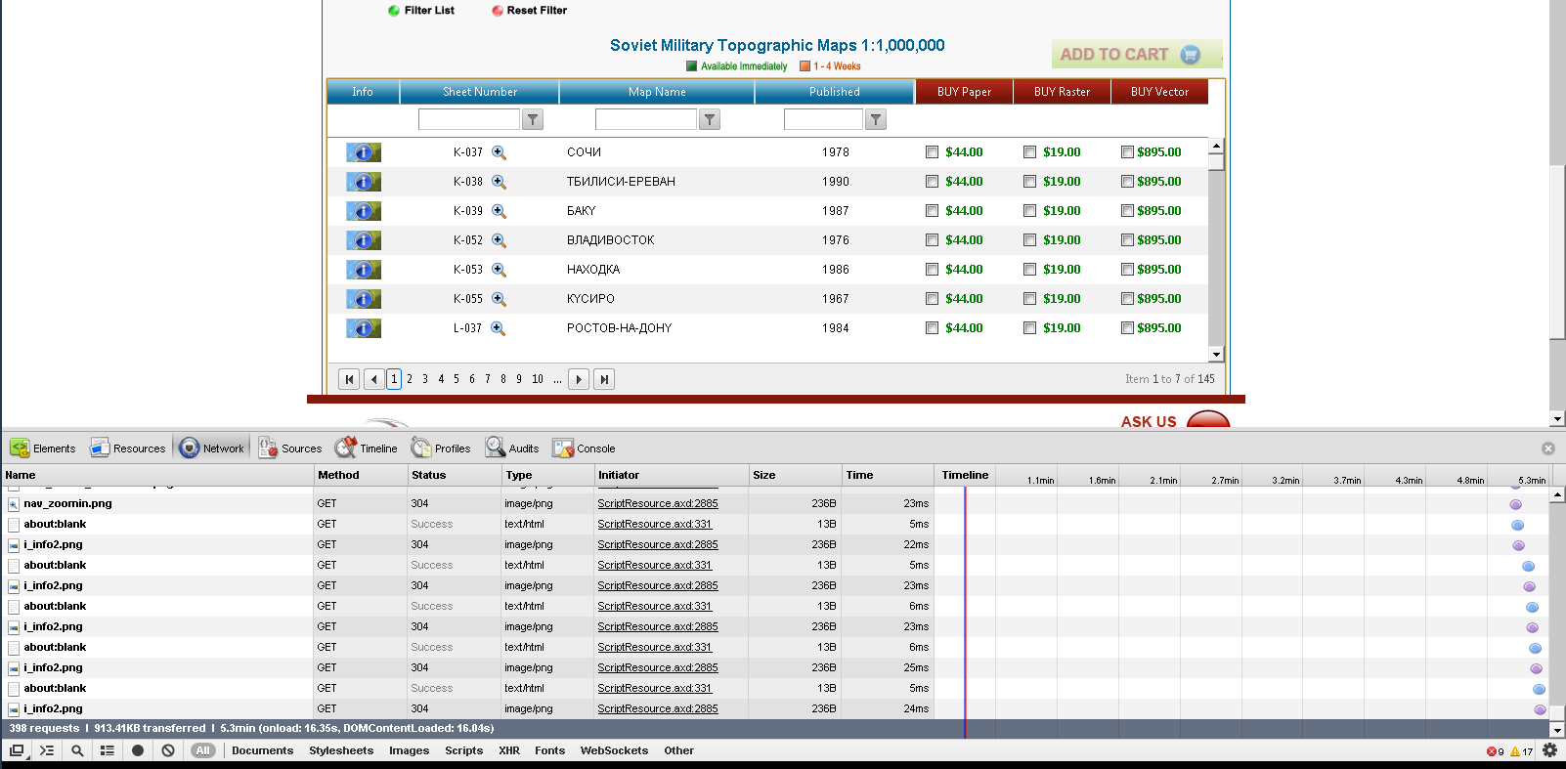Zoom to sheet K-037 with magnifier
1566x769 pixels.
point(499,152)
